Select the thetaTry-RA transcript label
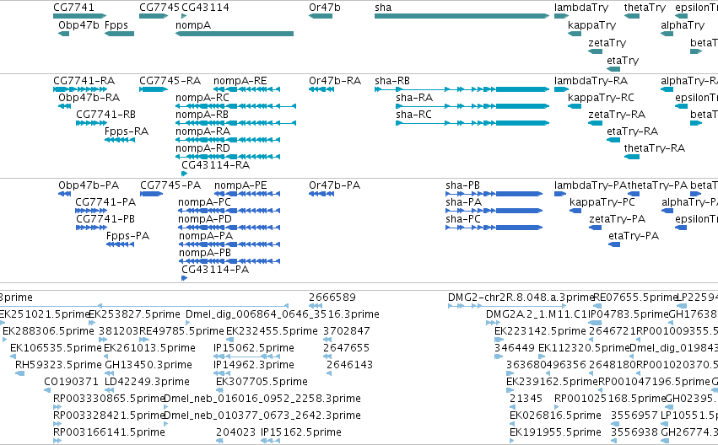Viewport: 718px width, 445px height. 655,148
